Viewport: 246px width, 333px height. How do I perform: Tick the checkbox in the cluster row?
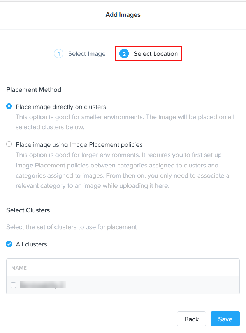[13, 285]
